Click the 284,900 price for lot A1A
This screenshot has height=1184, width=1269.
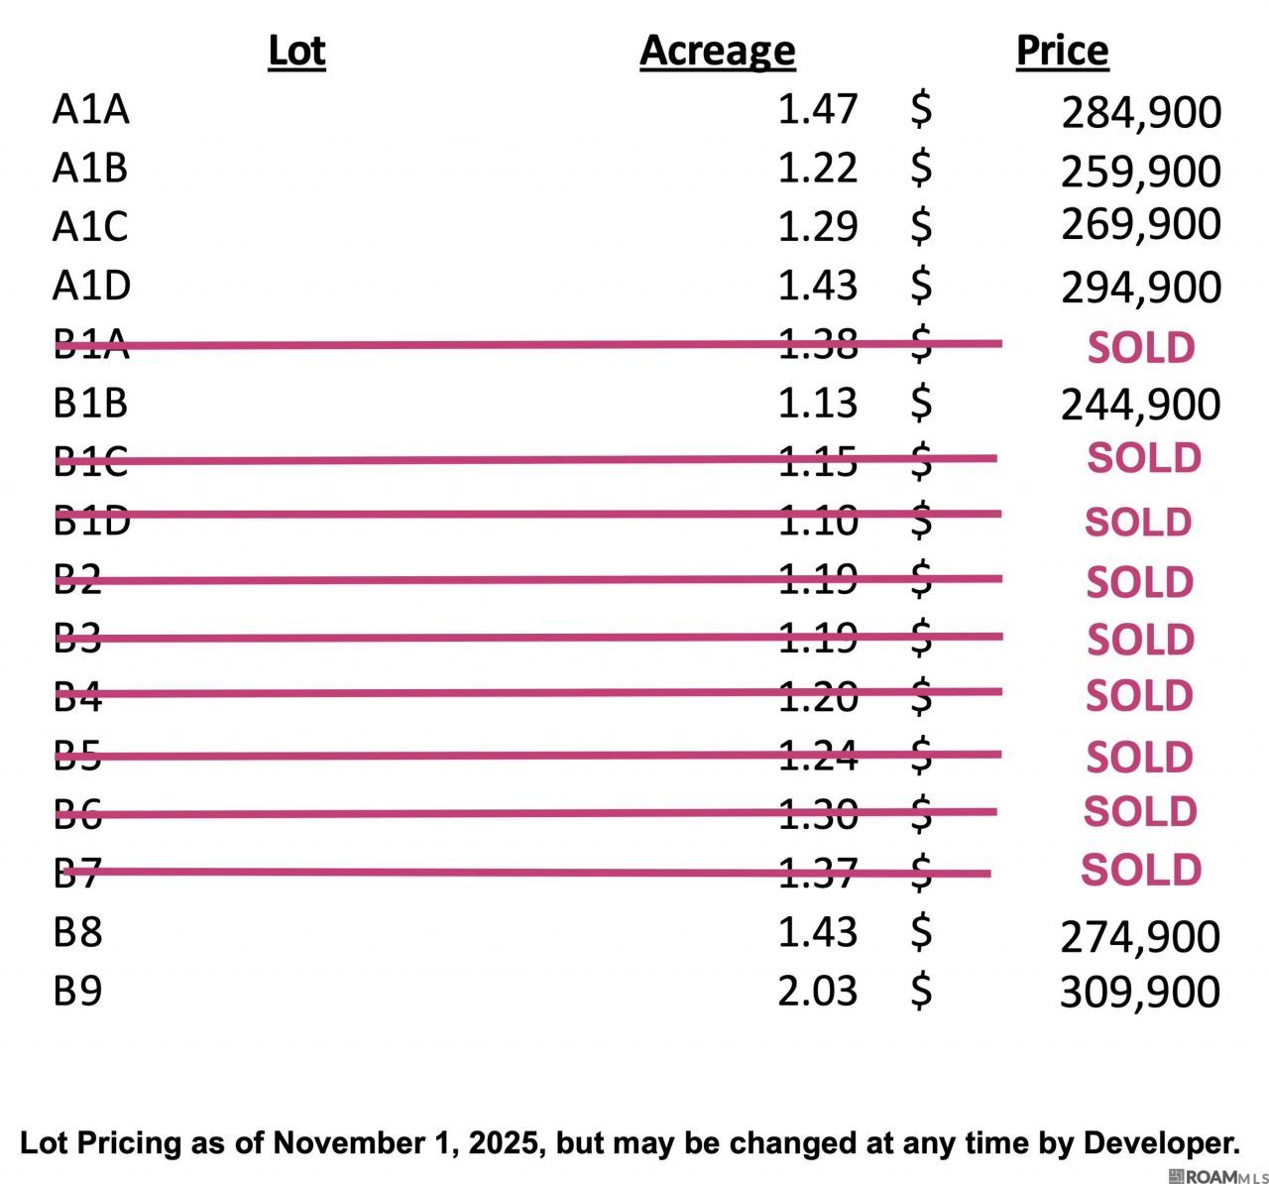tap(1141, 112)
